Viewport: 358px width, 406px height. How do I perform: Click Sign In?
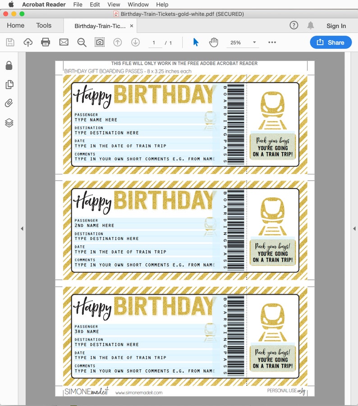pyautogui.click(x=336, y=26)
